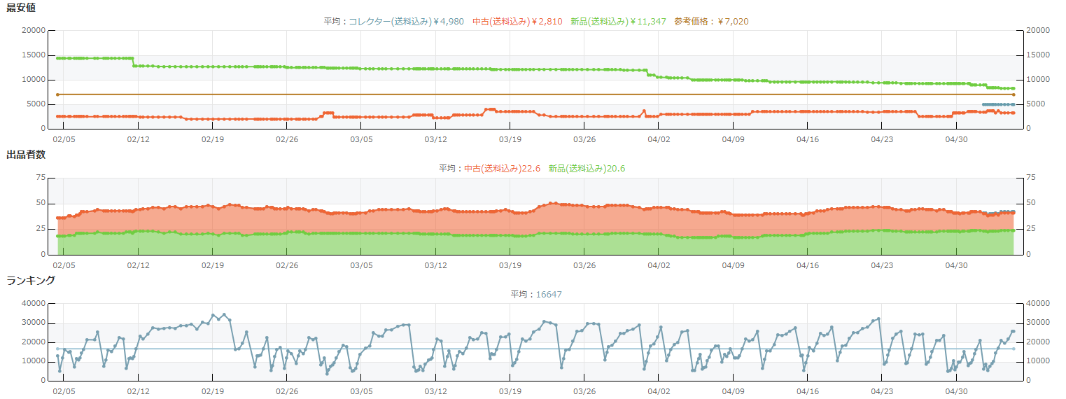Viewport: 1066px width, 399px height.
Task: Click orange seller-count peak after 03/19
Action: pos(553,203)
